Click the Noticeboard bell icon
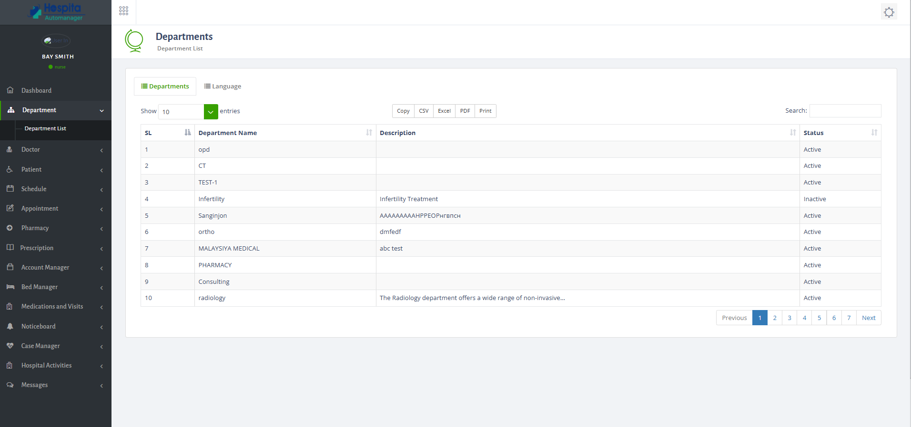 point(10,326)
